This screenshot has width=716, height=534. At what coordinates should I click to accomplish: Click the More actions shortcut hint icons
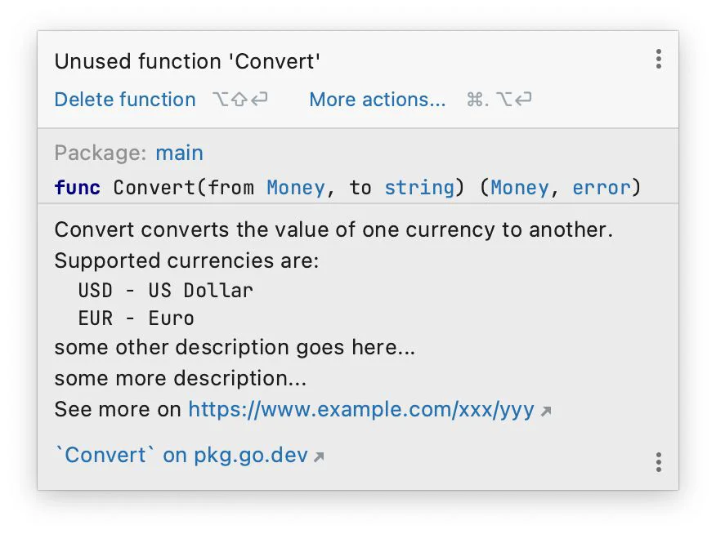point(499,99)
